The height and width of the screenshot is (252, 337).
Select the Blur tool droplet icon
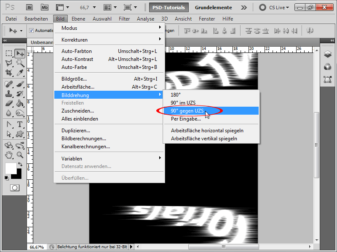[x=9, y=113]
